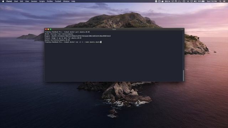Image resolution: width=228 pixels, height=128 pixels.
Task: Click the Docker whale menu bar icon
Action: tap(162, 1)
